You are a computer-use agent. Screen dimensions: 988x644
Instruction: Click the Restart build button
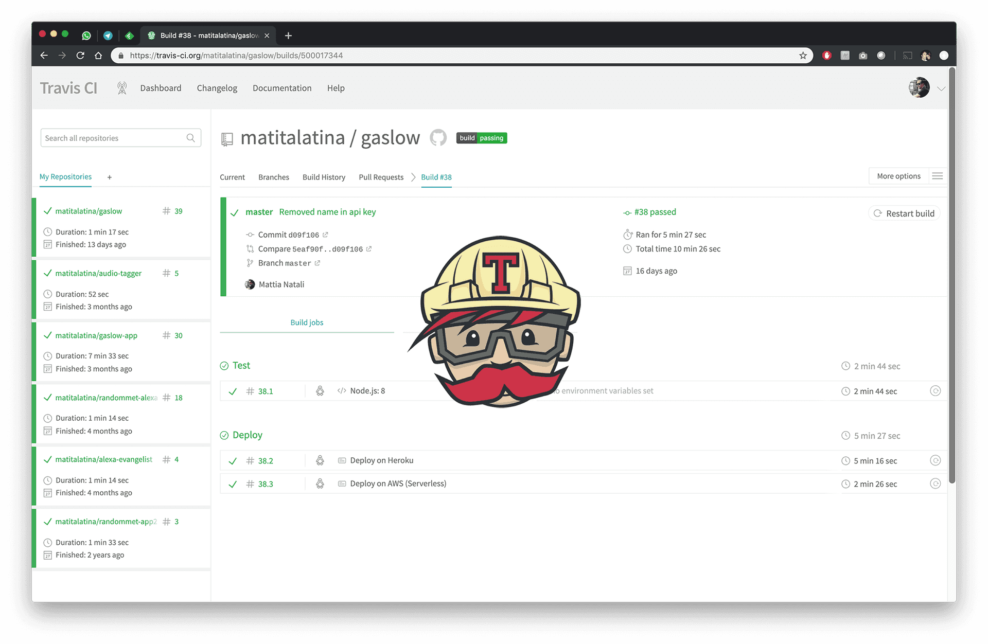(x=904, y=213)
